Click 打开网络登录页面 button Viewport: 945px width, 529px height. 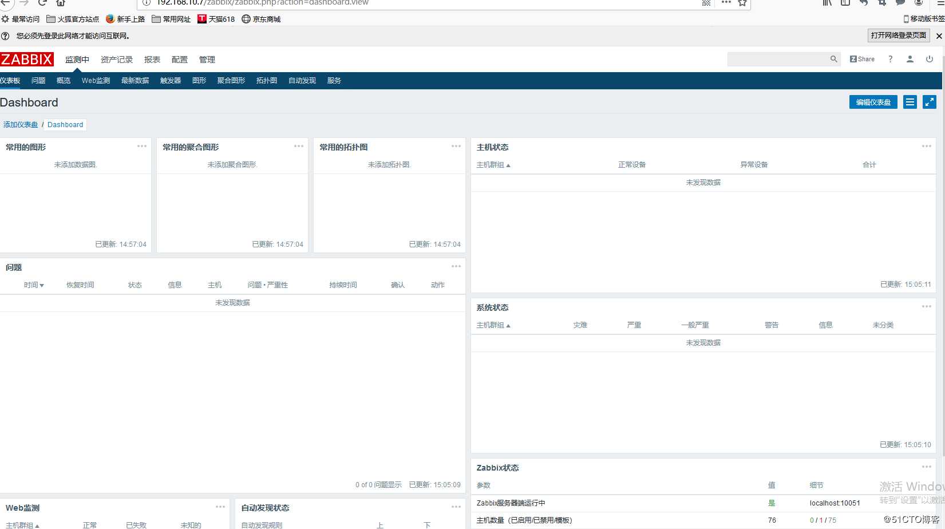[x=899, y=35]
